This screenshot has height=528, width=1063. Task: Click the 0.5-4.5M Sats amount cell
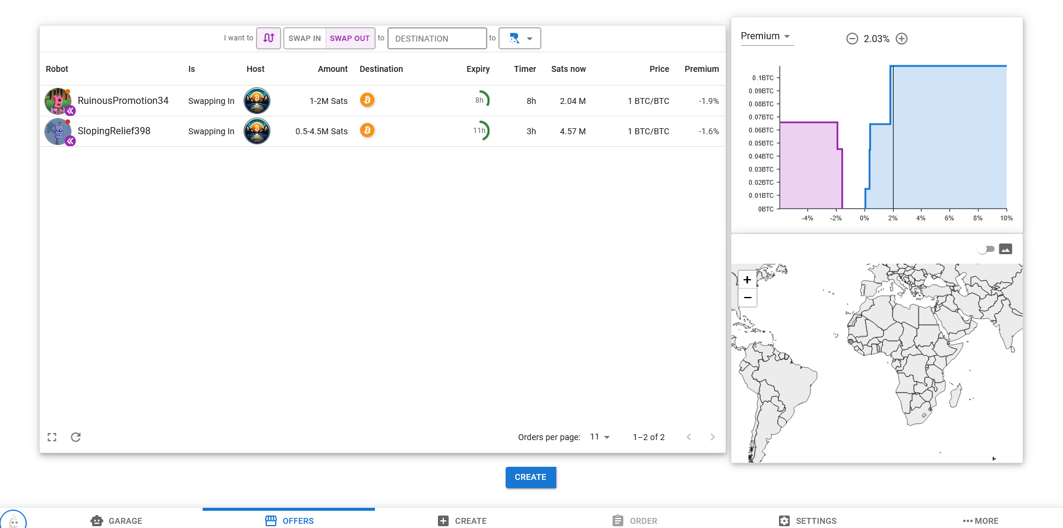pyautogui.click(x=321, y=131)
